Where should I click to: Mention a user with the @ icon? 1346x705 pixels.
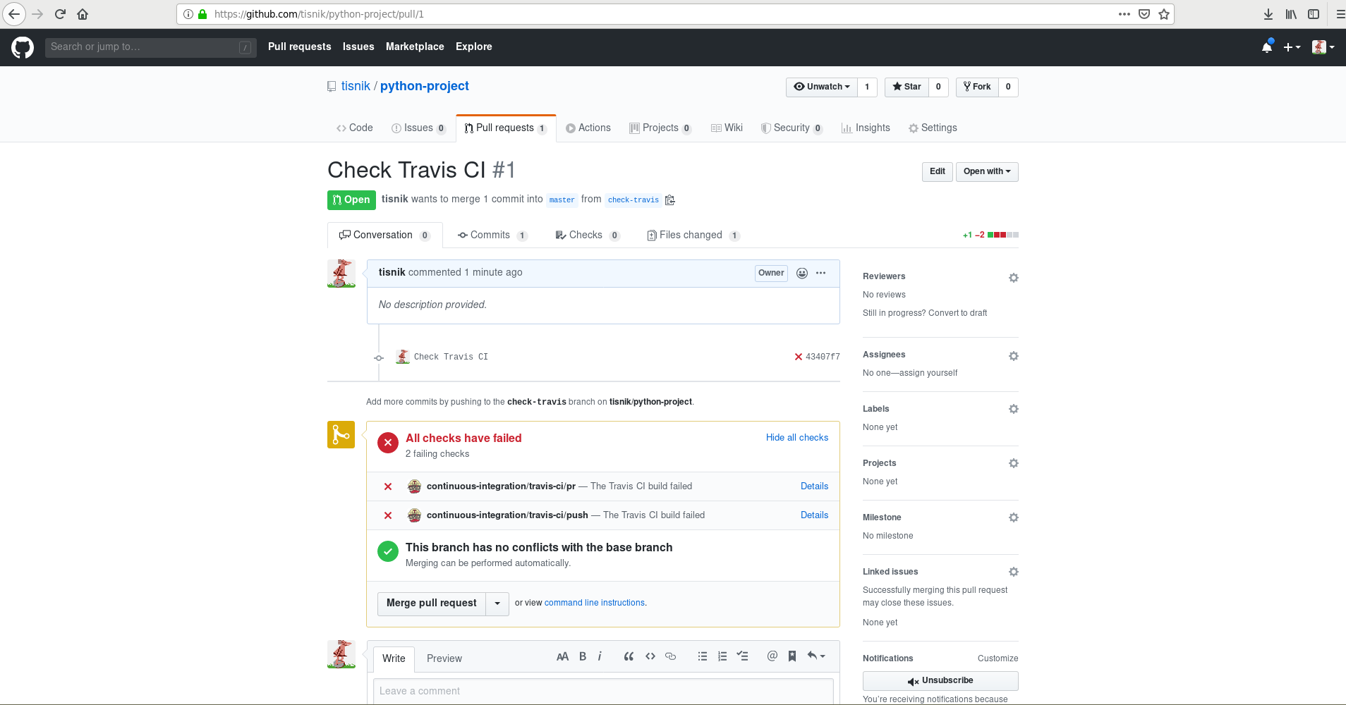click(772, 656)
